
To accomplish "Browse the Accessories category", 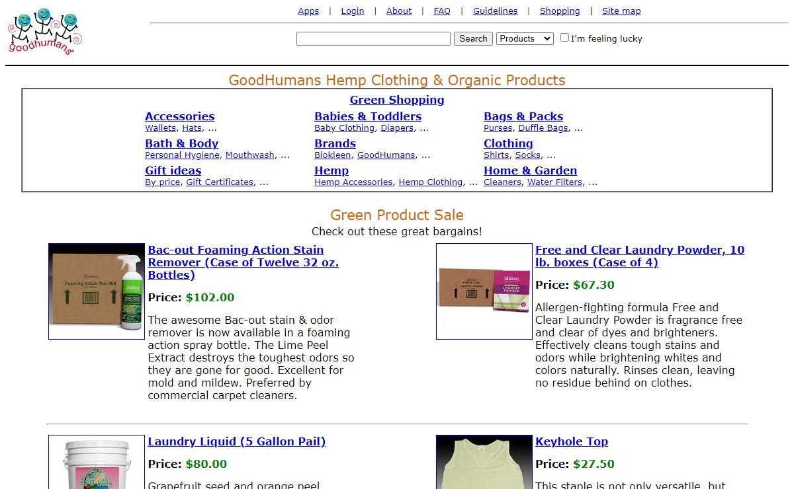I will pos(180,116).
